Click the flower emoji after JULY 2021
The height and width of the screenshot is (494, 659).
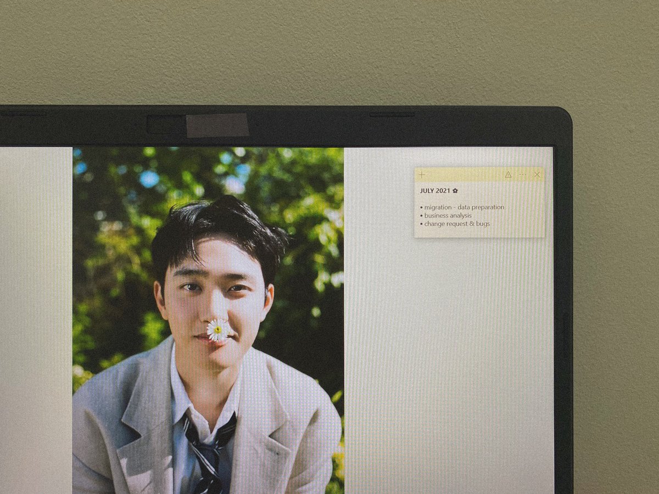455,190
